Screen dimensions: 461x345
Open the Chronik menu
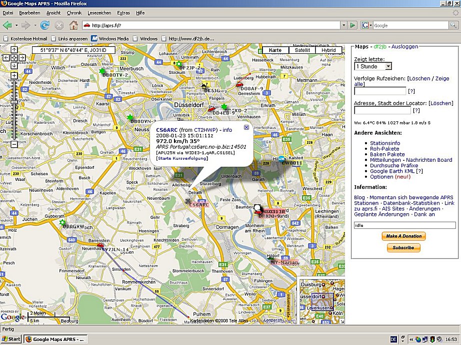(x=74, y=12)
